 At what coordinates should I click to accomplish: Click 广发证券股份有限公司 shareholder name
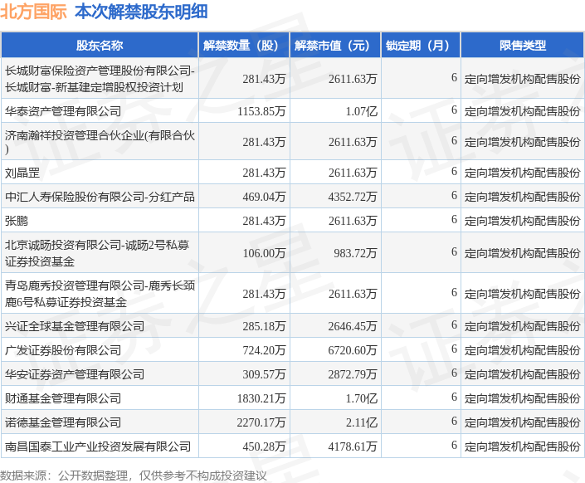(63, 350)
